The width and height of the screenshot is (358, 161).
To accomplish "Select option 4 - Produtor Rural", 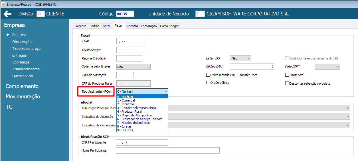I will 142,112.
